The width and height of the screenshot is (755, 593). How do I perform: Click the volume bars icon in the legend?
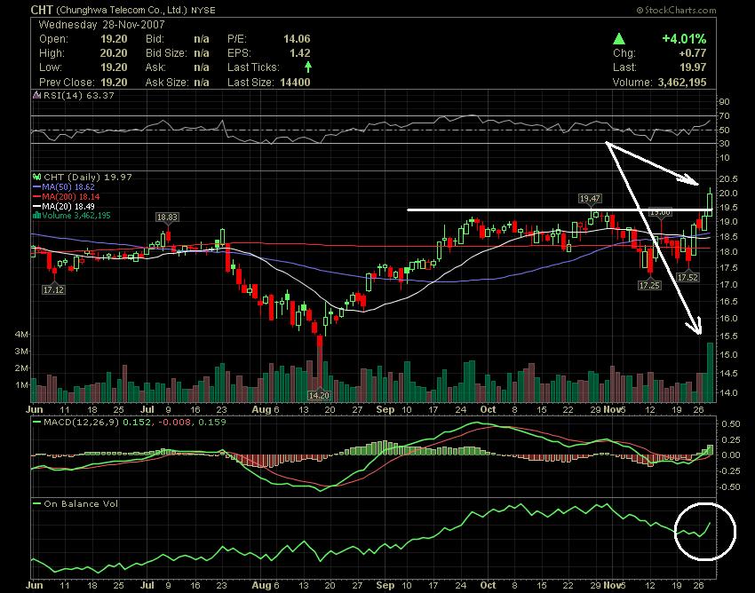pos(36,215)
